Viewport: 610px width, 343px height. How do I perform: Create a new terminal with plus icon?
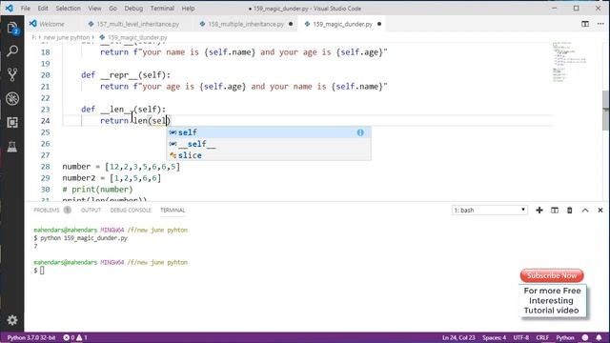pyautogui.click(x=539, y=210)
